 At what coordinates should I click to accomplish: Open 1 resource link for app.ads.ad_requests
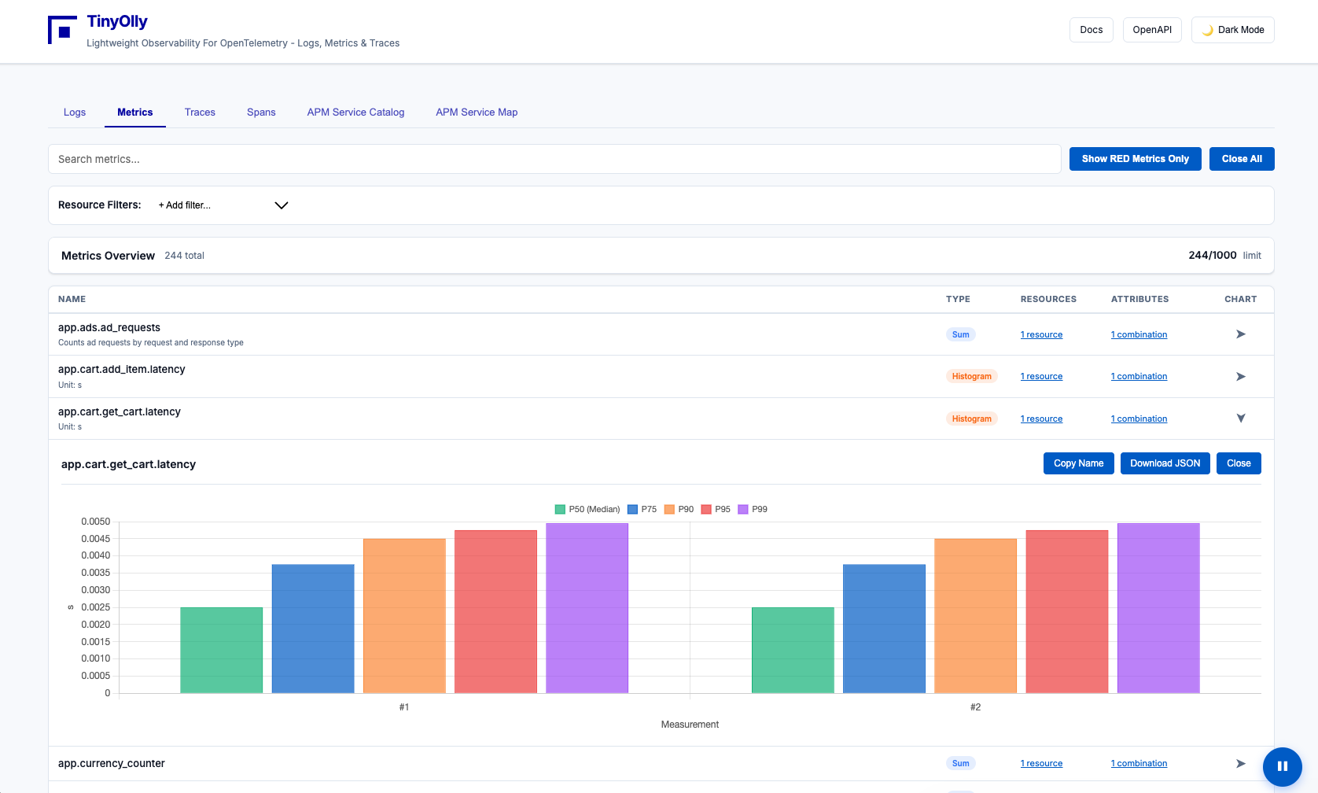[1041, 335]
